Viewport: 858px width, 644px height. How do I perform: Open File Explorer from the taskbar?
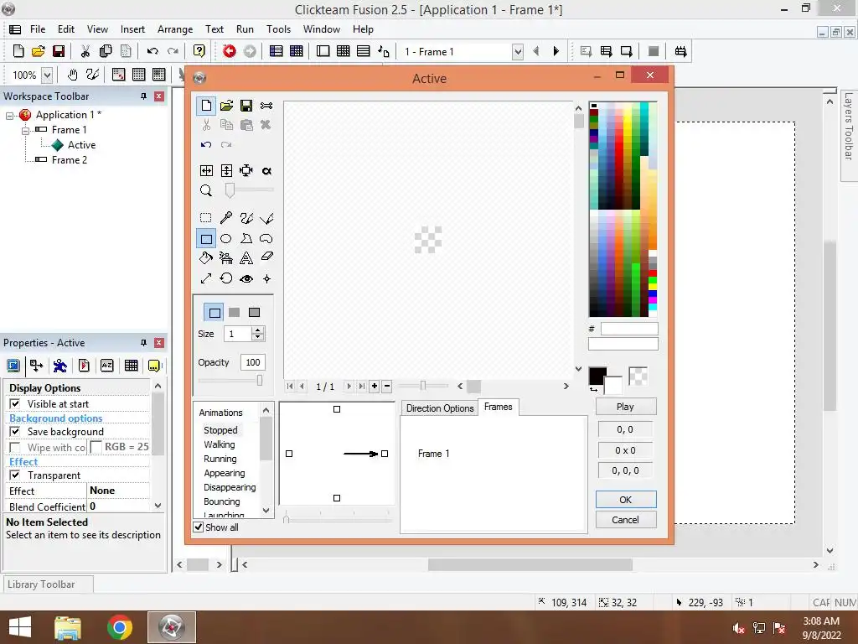click(x=67, y=627)
